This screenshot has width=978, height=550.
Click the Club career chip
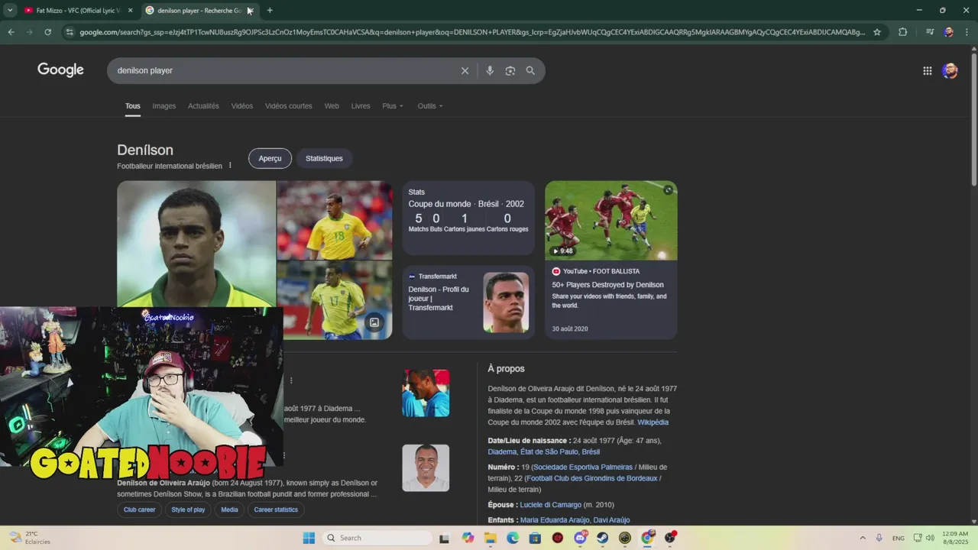click(140, 510)
